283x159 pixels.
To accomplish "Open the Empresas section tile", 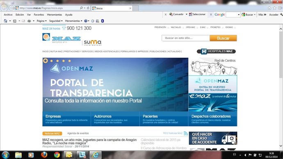I will [x=66, y=119].
